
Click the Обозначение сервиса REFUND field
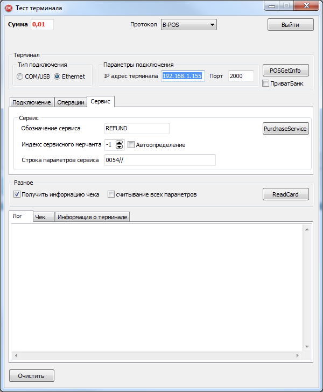(x=137, y=128)
